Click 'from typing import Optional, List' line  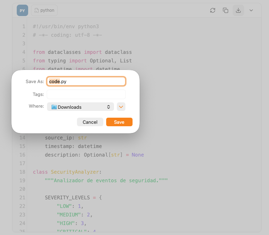82,61
